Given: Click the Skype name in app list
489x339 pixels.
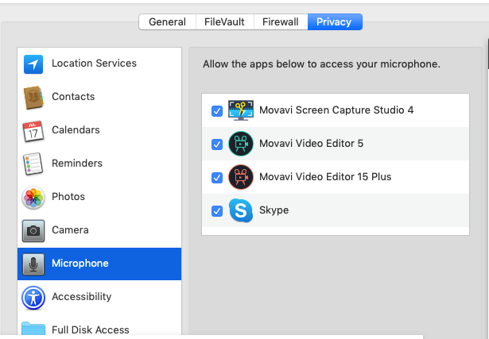Looking at the screenshot, I should pyautogui.click(x=274, y=210).
